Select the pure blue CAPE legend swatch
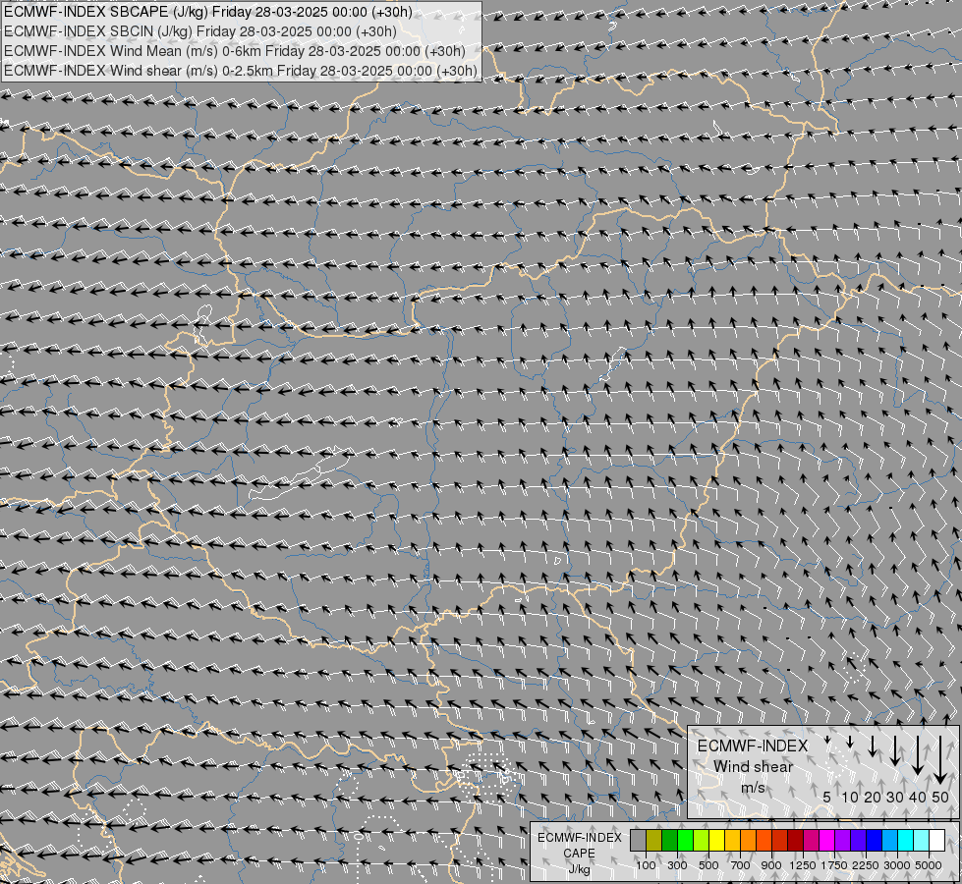The width and height of the screenshot is (962, 884). 875,840
